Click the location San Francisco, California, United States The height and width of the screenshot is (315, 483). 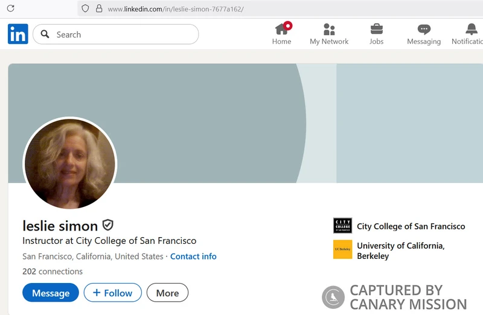click(x=93, y=256)
